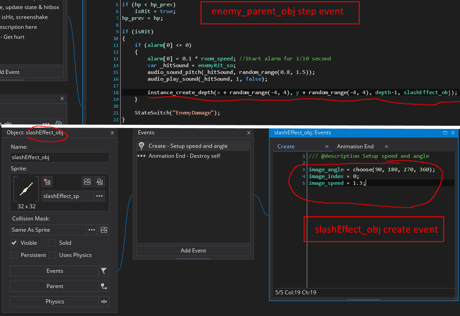
Task: Close the Events panel
Action: pos(249,133)
